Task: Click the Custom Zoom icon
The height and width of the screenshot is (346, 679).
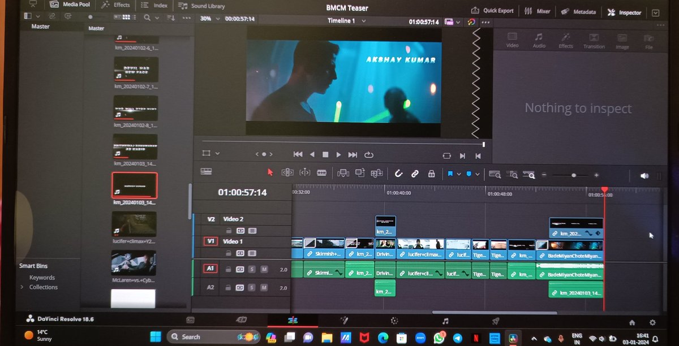Action: [x=529, y=175]
